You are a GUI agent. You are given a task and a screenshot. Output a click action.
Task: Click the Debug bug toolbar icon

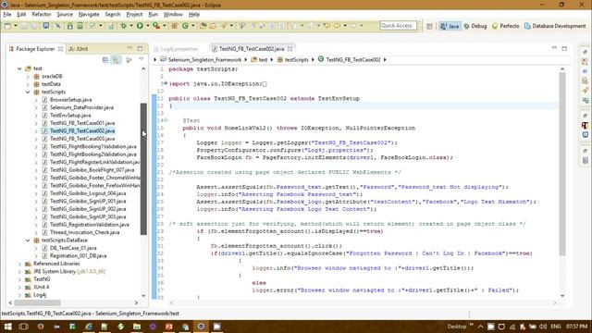(123, 26)
